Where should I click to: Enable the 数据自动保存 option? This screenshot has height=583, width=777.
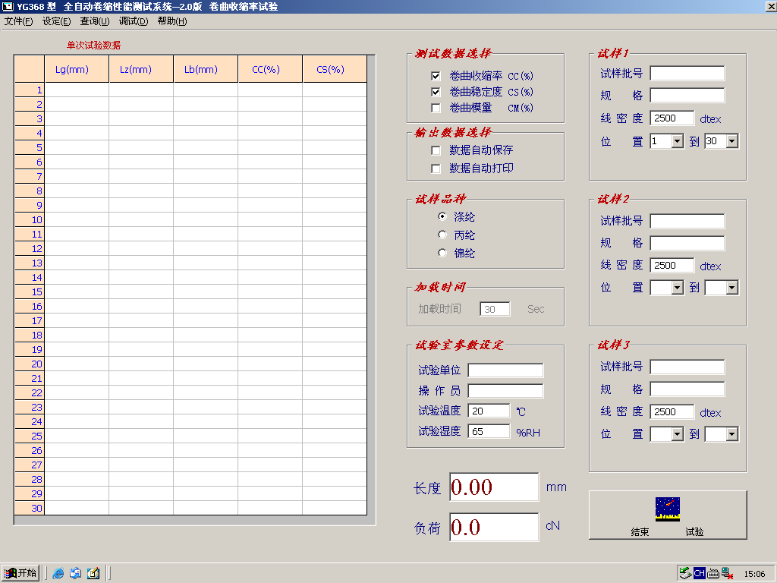[436, 150]
